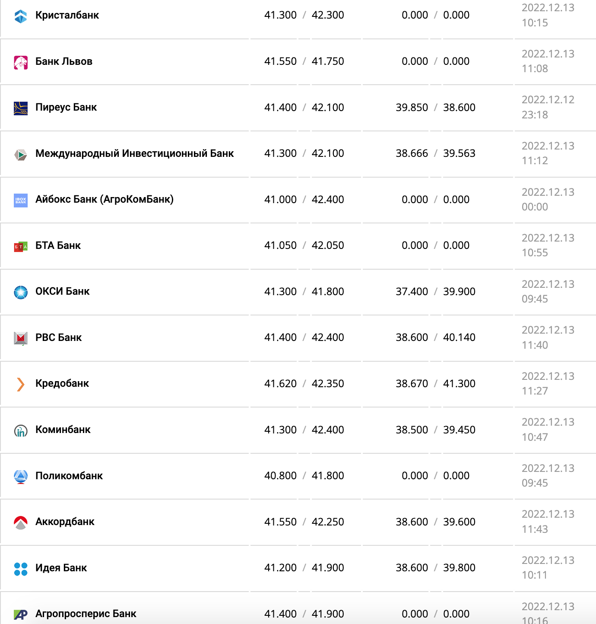
Task: Select the Кредобанк bank name
Action: click(x=62, y=383)
